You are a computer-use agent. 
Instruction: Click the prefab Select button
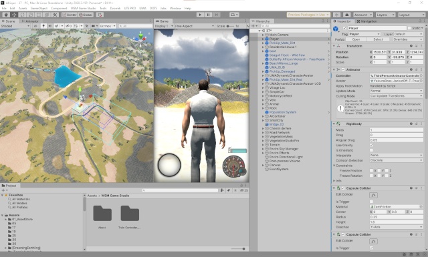378,39
